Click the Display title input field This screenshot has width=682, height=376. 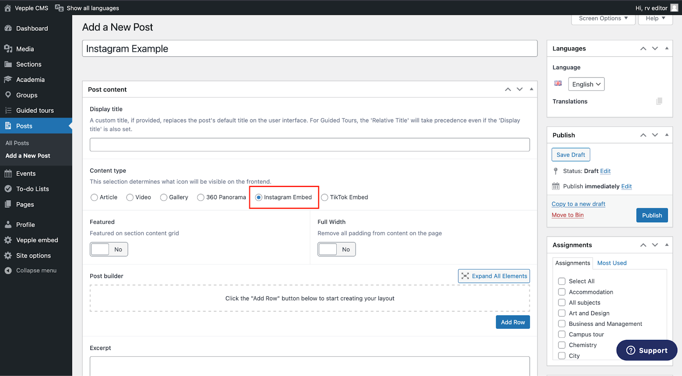coord(309,144)
